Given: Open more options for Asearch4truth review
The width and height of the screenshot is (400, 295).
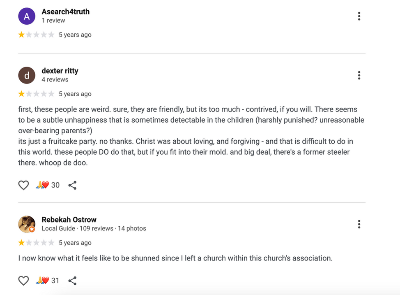Looking at the screenshot, I should [359, 16].
